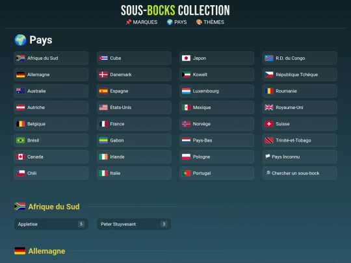The image size is (351, 263).
Task: Open the Pays Inconnu entry
Action: (300, 157)
